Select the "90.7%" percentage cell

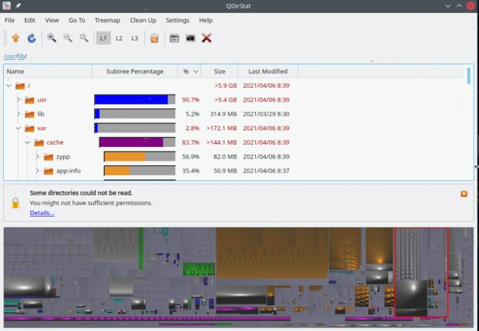(x=191, y=100)
